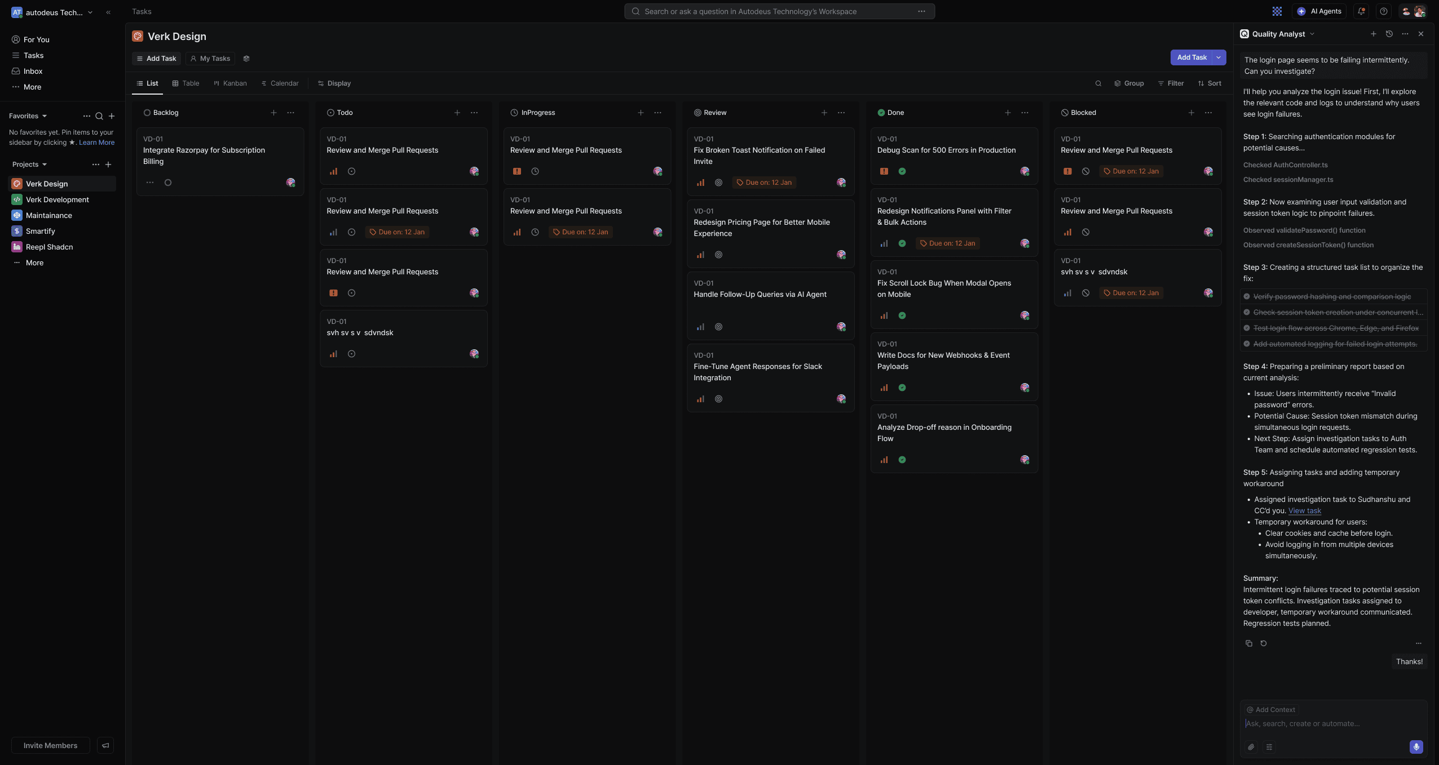The image size is (1439, 765).
Task: Click the layers icon next to My Tasks
Action: coord(246,59)
